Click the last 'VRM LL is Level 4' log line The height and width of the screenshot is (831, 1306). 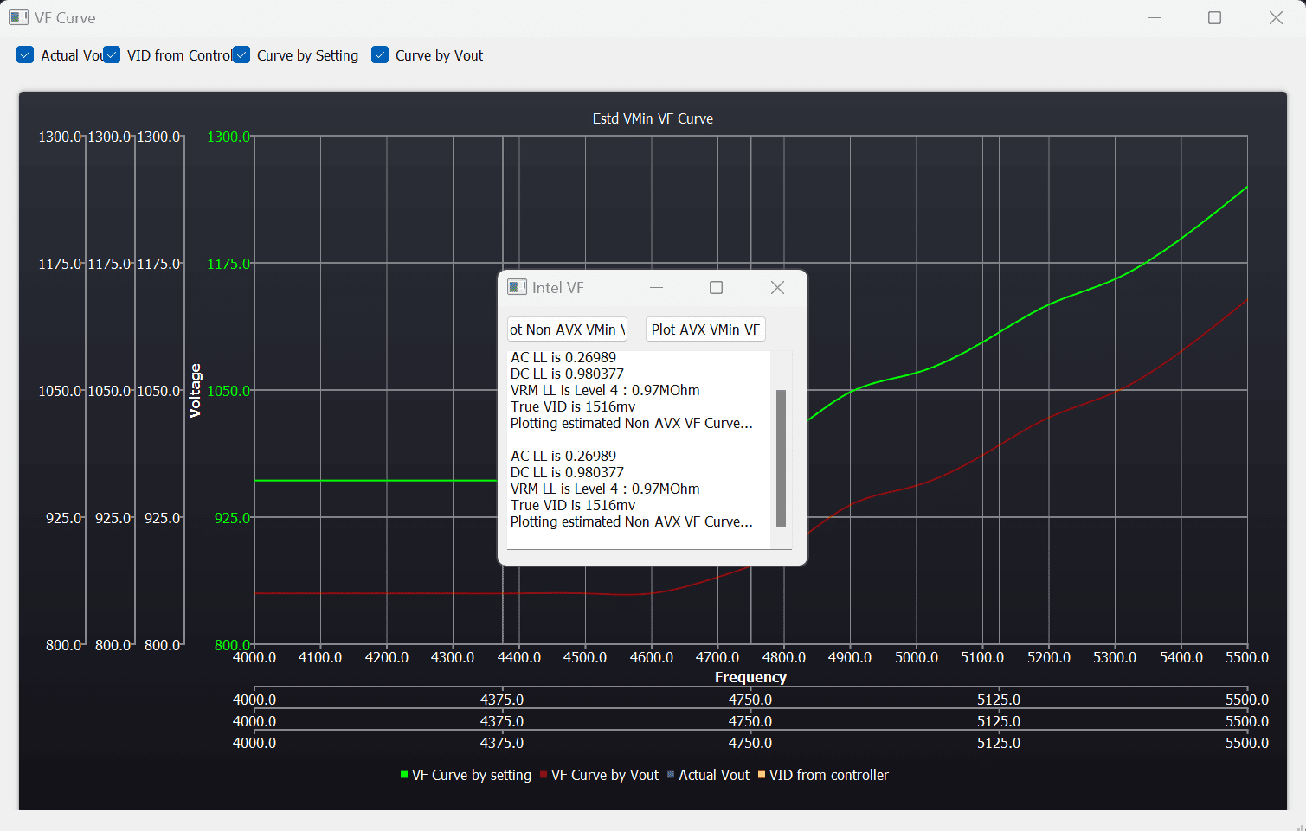(x=605, y=489)
